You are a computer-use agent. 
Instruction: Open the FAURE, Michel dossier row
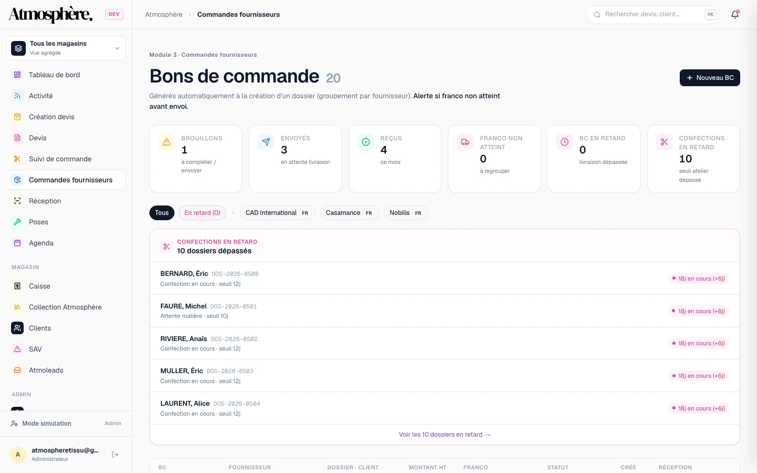[445, 311]
